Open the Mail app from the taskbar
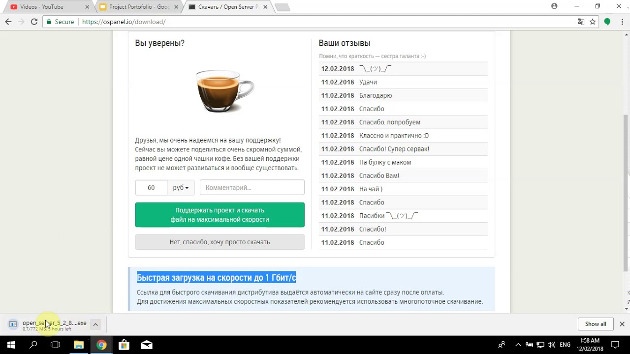 (147, 345)
